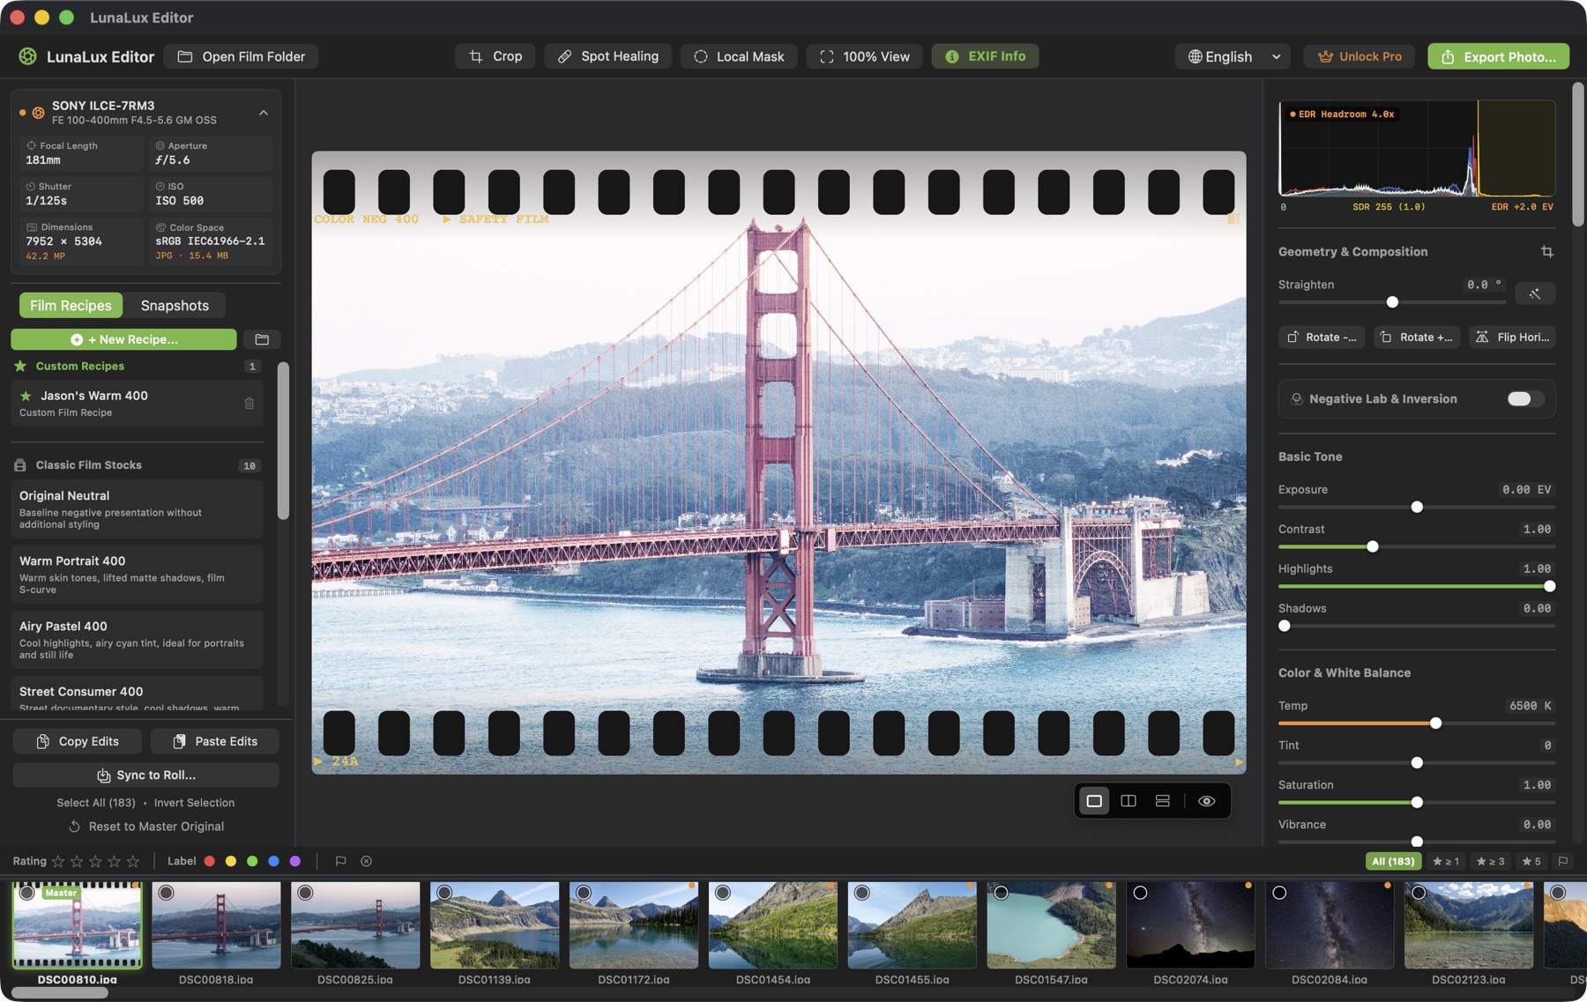The image size is (1587, 1002).
Task: Click Open Film Folder button
Action: (242, 56)
